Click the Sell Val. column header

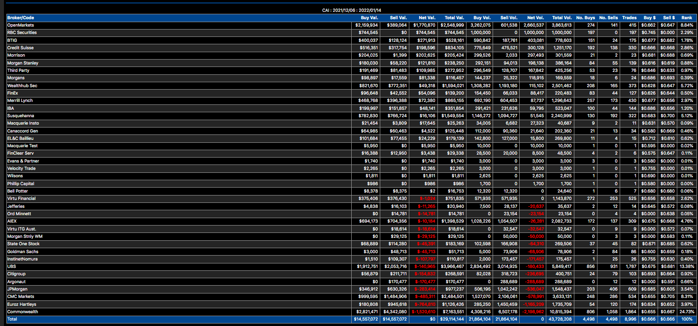click(399, 18)
